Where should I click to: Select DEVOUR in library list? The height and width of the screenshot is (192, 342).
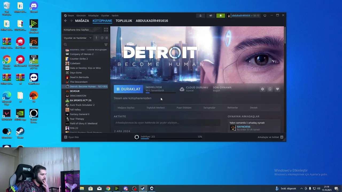85,91
